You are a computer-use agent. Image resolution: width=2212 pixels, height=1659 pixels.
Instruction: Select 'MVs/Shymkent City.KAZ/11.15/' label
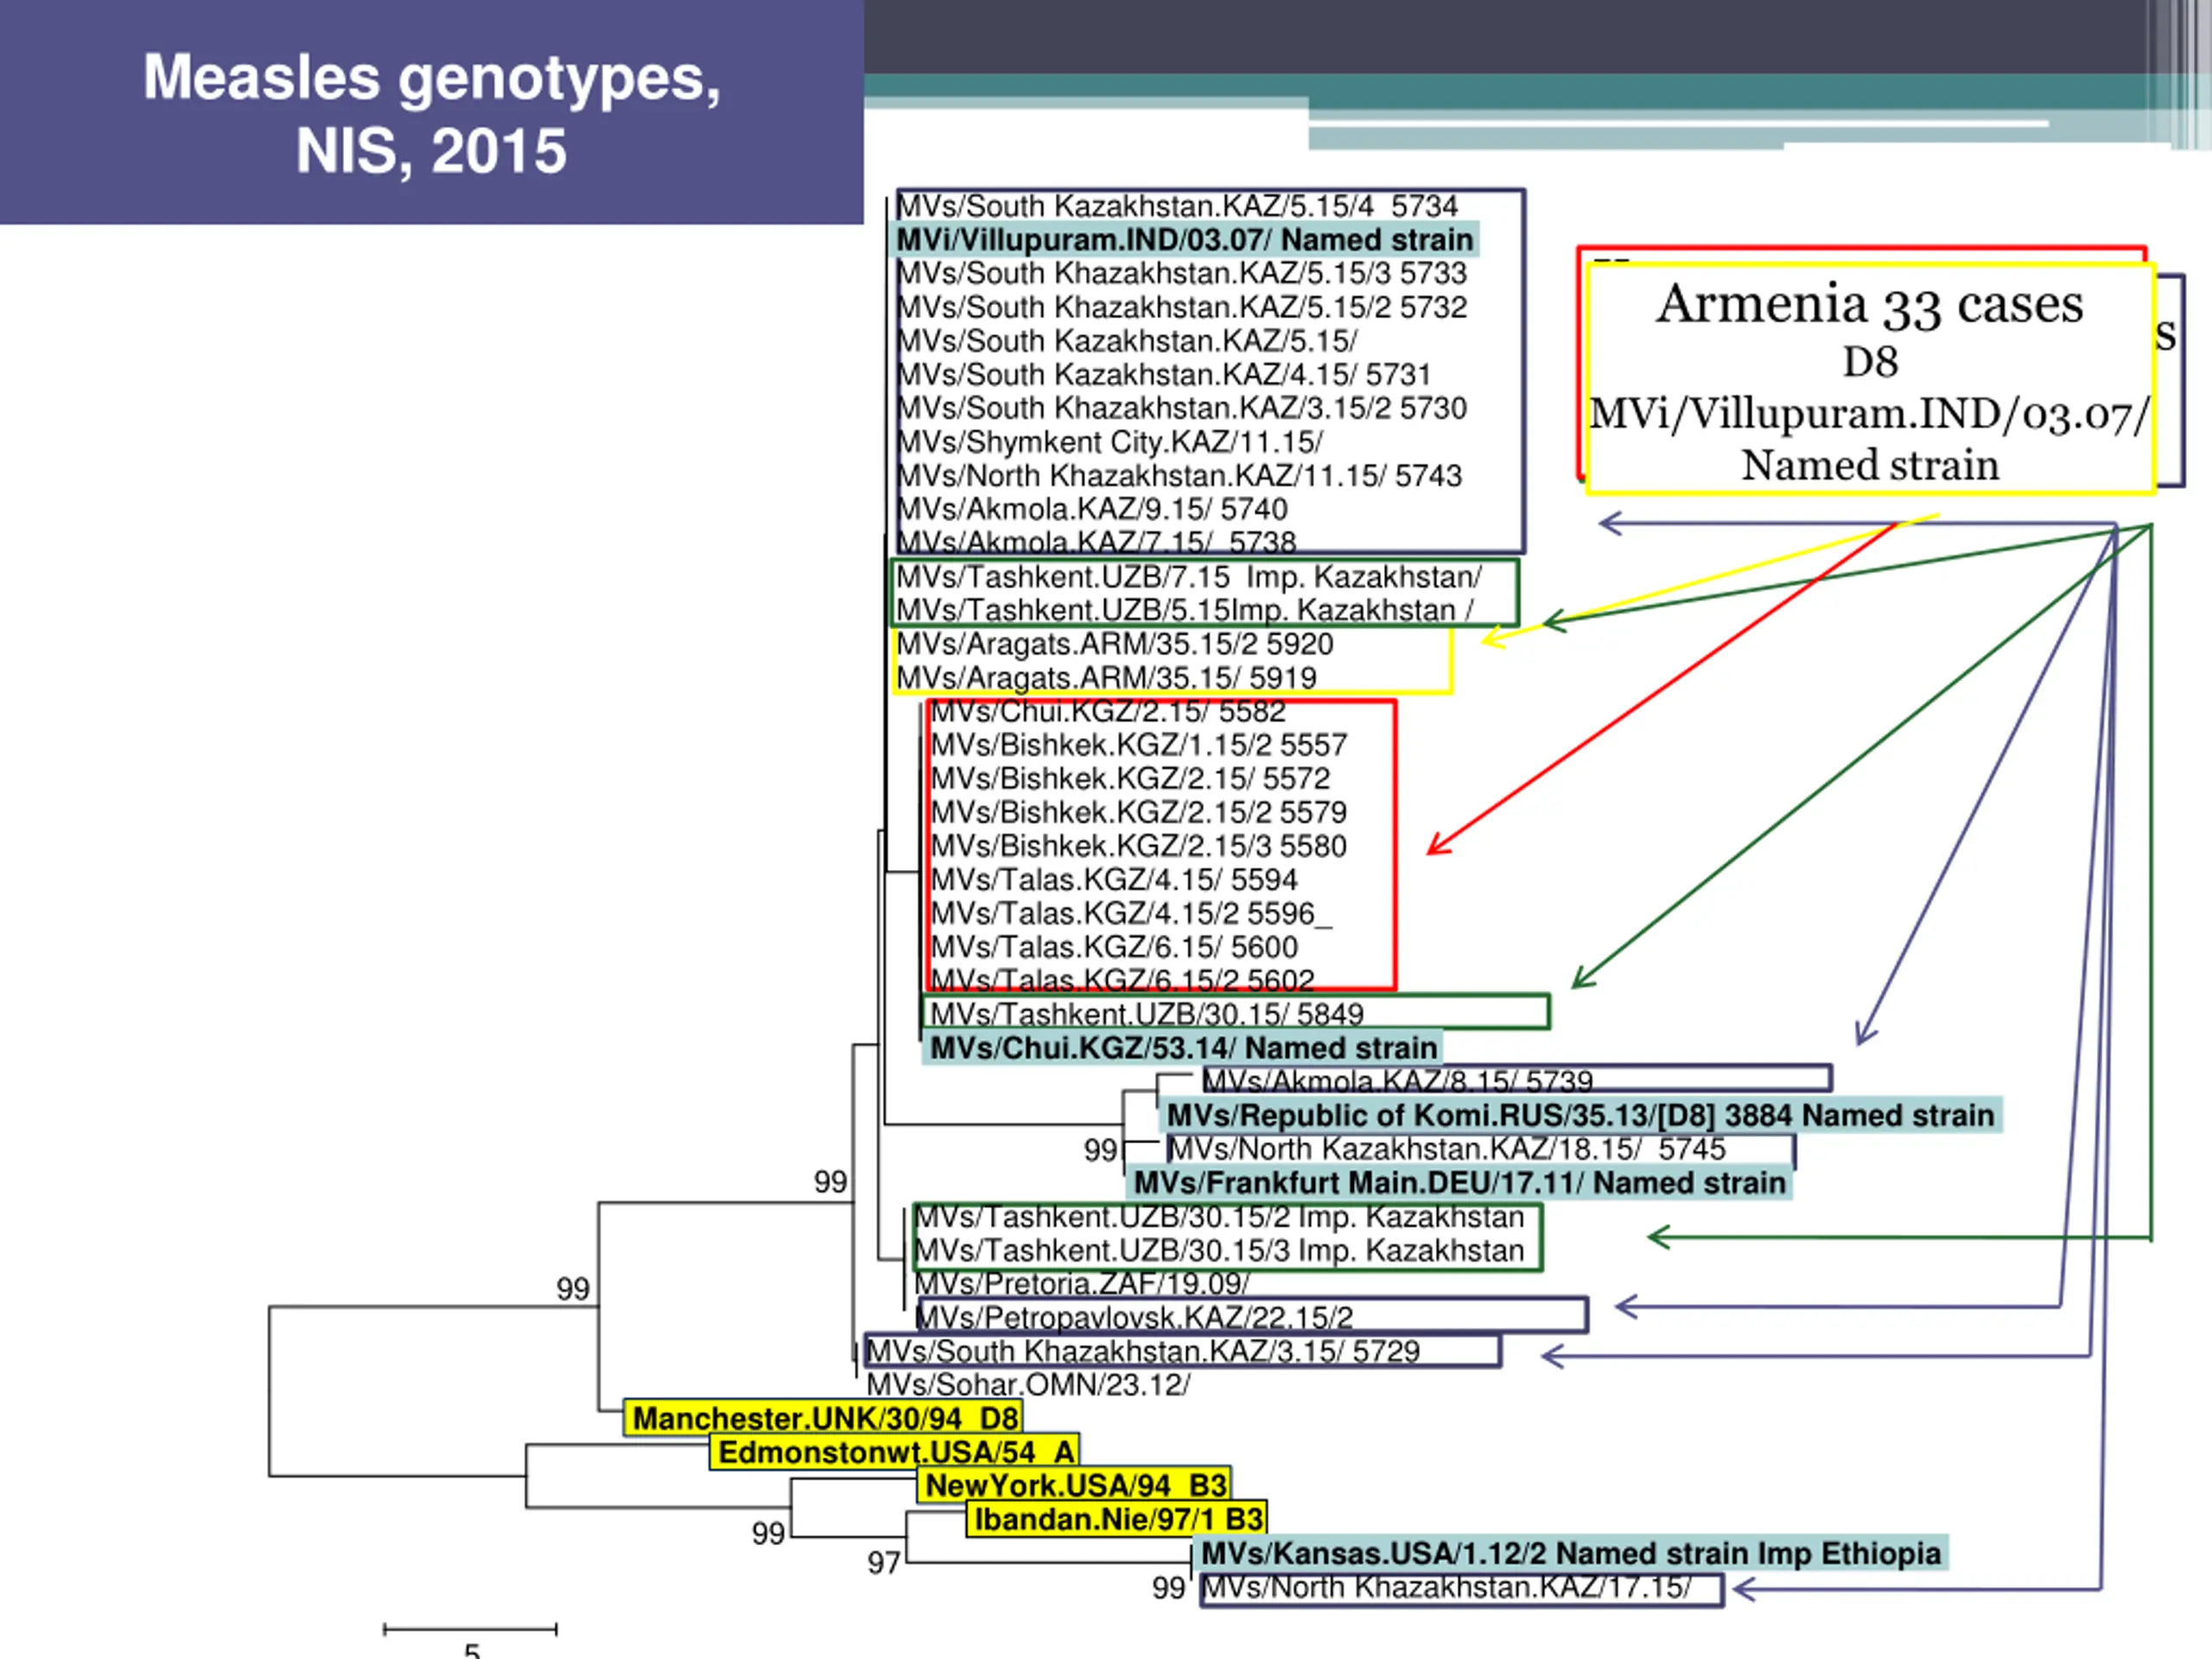pos(1110,442)
